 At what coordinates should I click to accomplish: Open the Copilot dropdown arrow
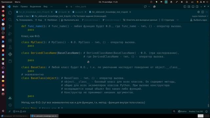[x=149, y=7]
